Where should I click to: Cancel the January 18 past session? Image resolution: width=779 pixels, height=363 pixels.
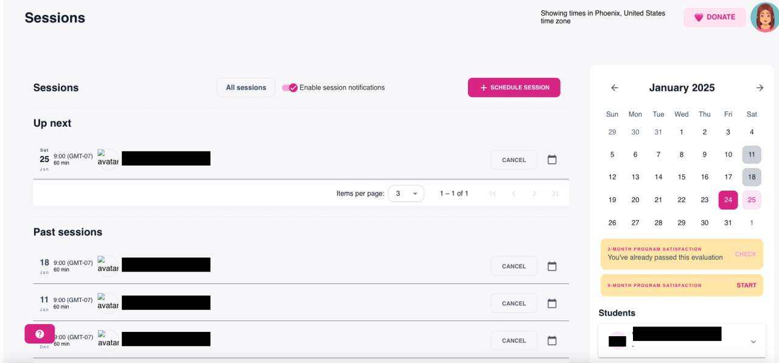pos(514,266)
